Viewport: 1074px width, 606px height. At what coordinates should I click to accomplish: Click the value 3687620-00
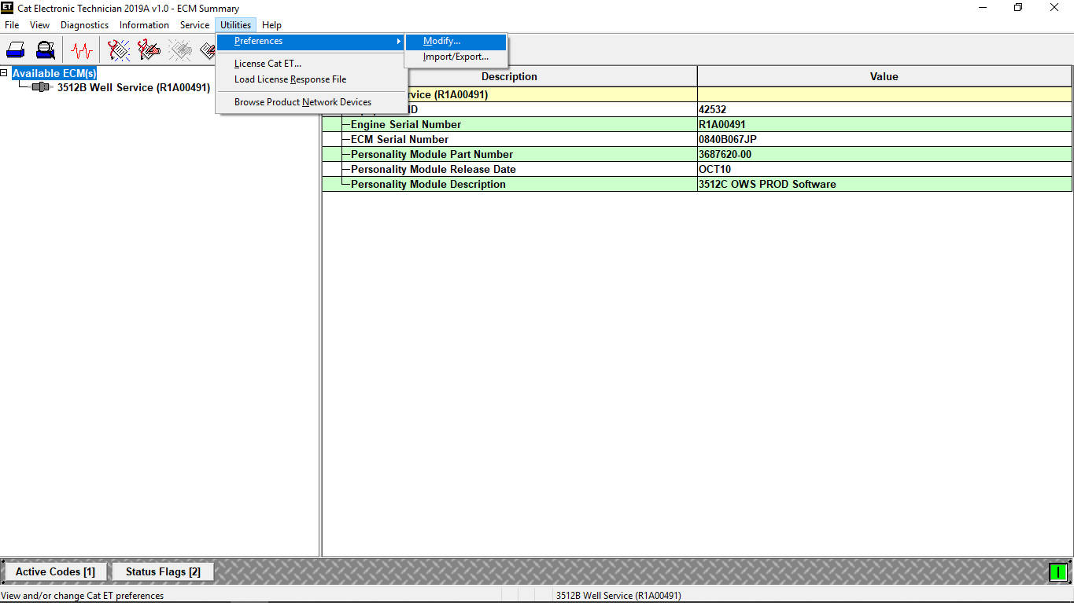tap(725, 154)
